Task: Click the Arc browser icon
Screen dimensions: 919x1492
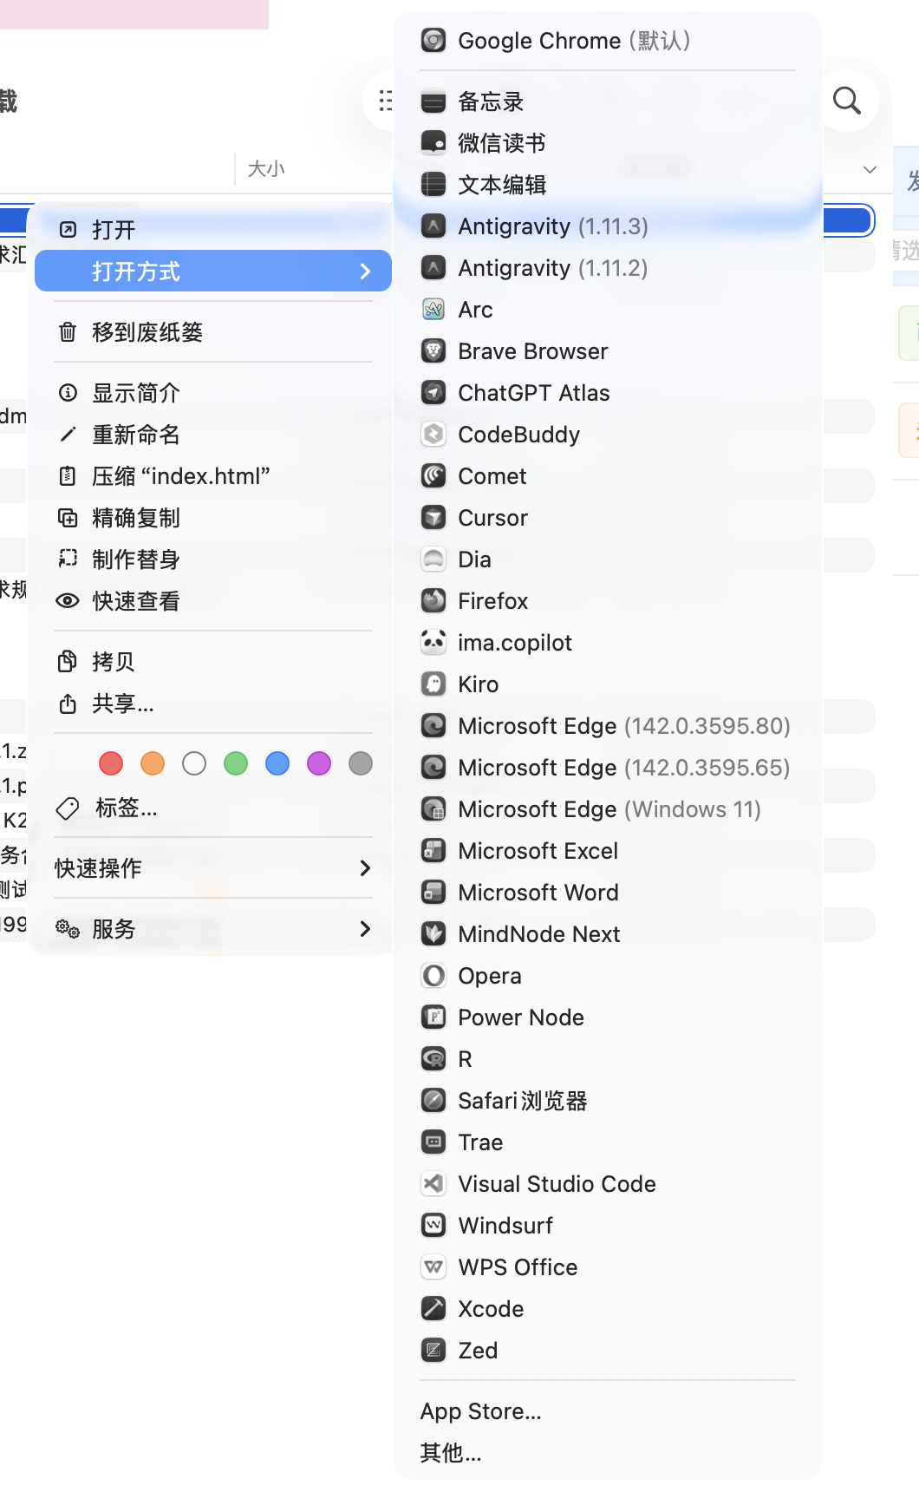Action: point(433,309)
